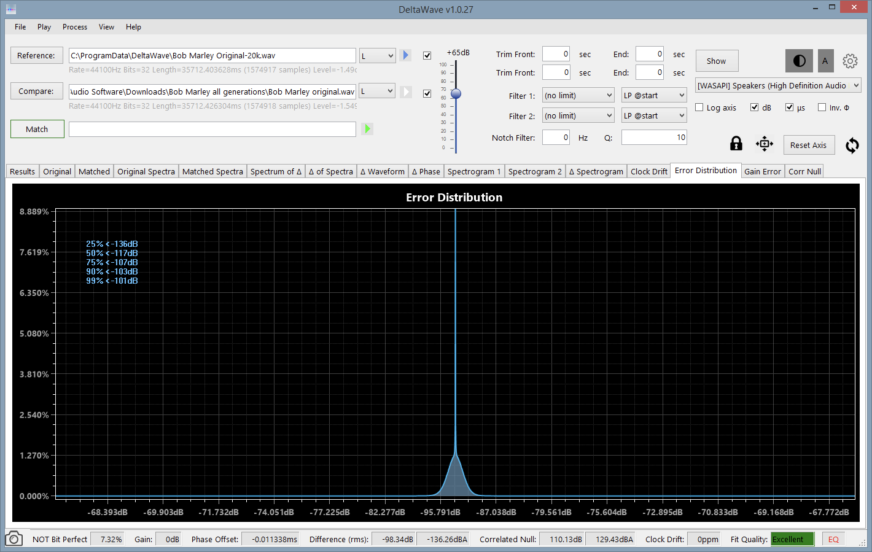Click the Reference button
Image resolution: width=872 pixels, height=552 pixels.
click(36, 55)
